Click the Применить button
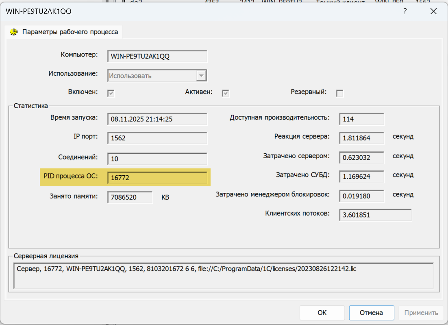The image size is (448, 325). [x=421, y=313]
